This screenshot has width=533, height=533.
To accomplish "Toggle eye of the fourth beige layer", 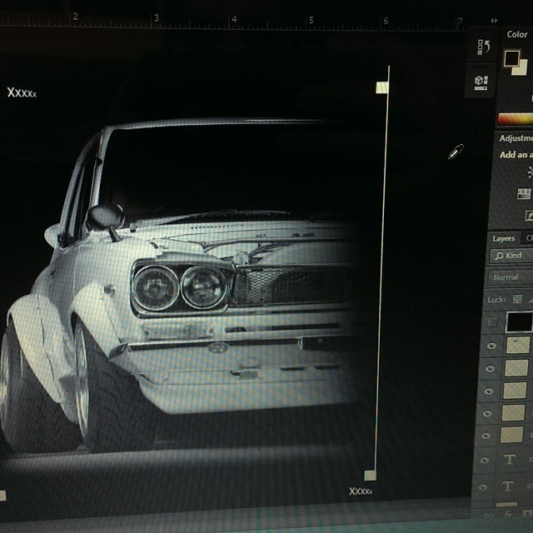I will click(487, 413).
